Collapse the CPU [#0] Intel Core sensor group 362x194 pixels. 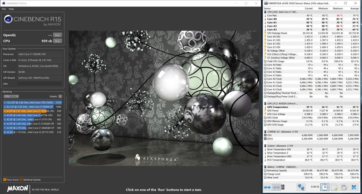point(265,12)
